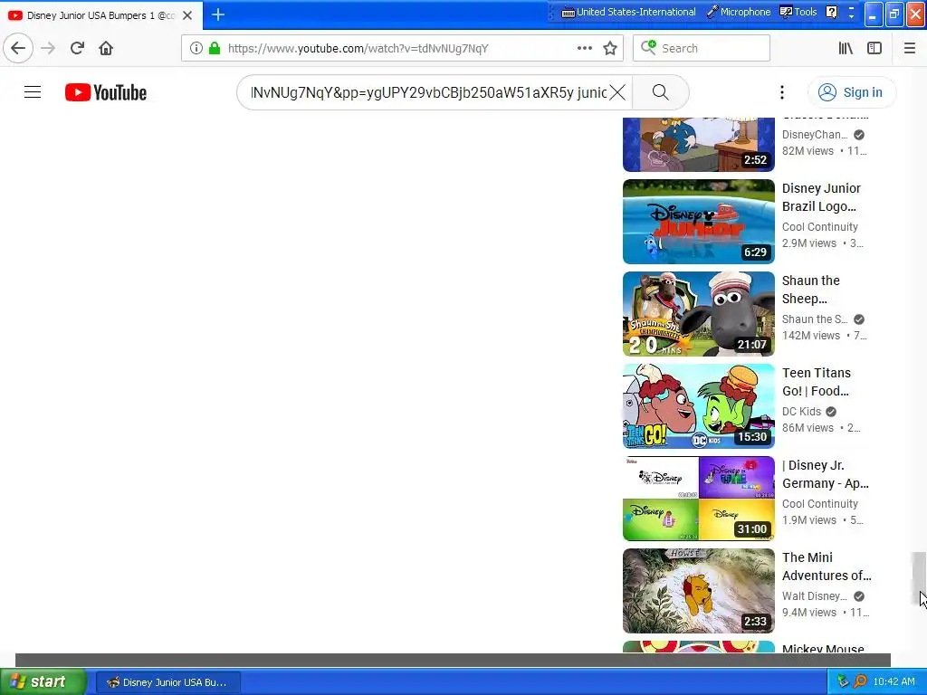
Task: Open the 2:52 DisneyChannel video thumbnail
Action: click(x=698, y=144)
